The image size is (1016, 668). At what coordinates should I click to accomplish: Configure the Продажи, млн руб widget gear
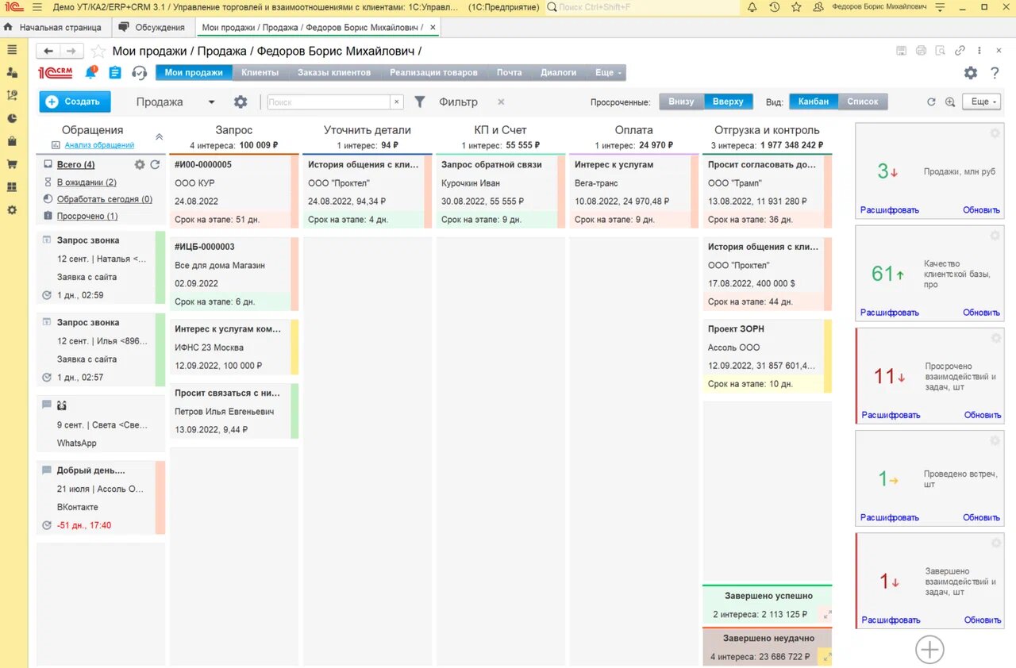(x=995, y=133)
